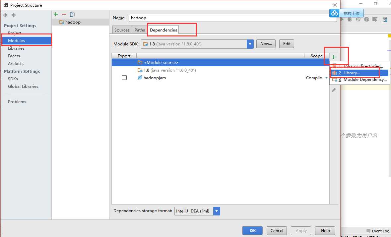Remove module using the red minus icon
The height and width of the screenshot is (237, 391).
pyautogui.click(x=64, y=15)
